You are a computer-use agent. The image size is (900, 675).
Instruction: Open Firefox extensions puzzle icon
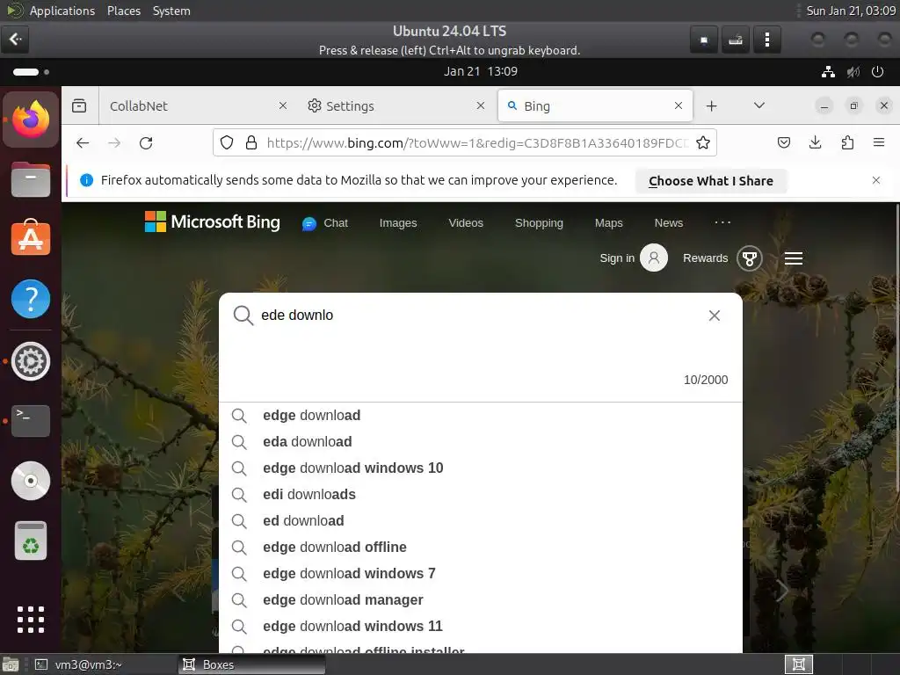coord(847,142)
